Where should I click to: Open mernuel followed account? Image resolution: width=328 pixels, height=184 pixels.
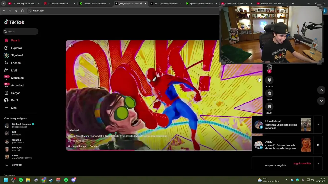(13, 149)
